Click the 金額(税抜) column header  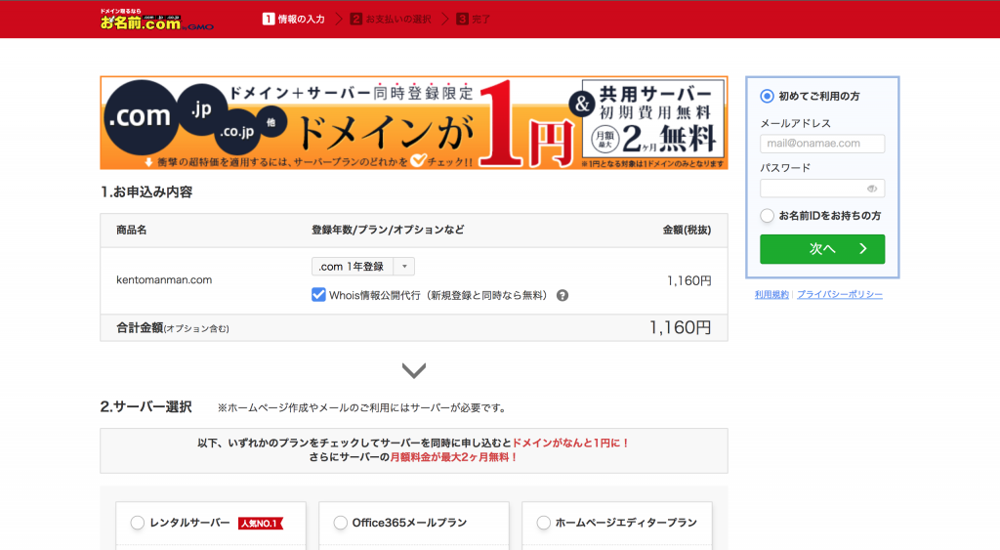pyautogui.click(x=687, y=230)
